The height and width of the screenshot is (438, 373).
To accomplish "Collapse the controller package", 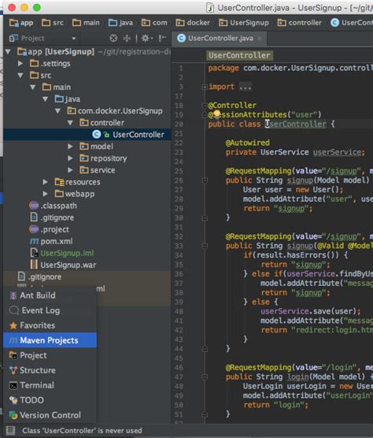I will [x=70, y=123].
